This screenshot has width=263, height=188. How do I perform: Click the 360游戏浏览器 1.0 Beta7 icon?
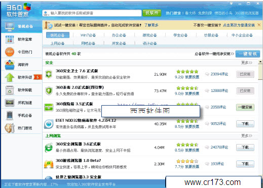(x=49, y=164)
